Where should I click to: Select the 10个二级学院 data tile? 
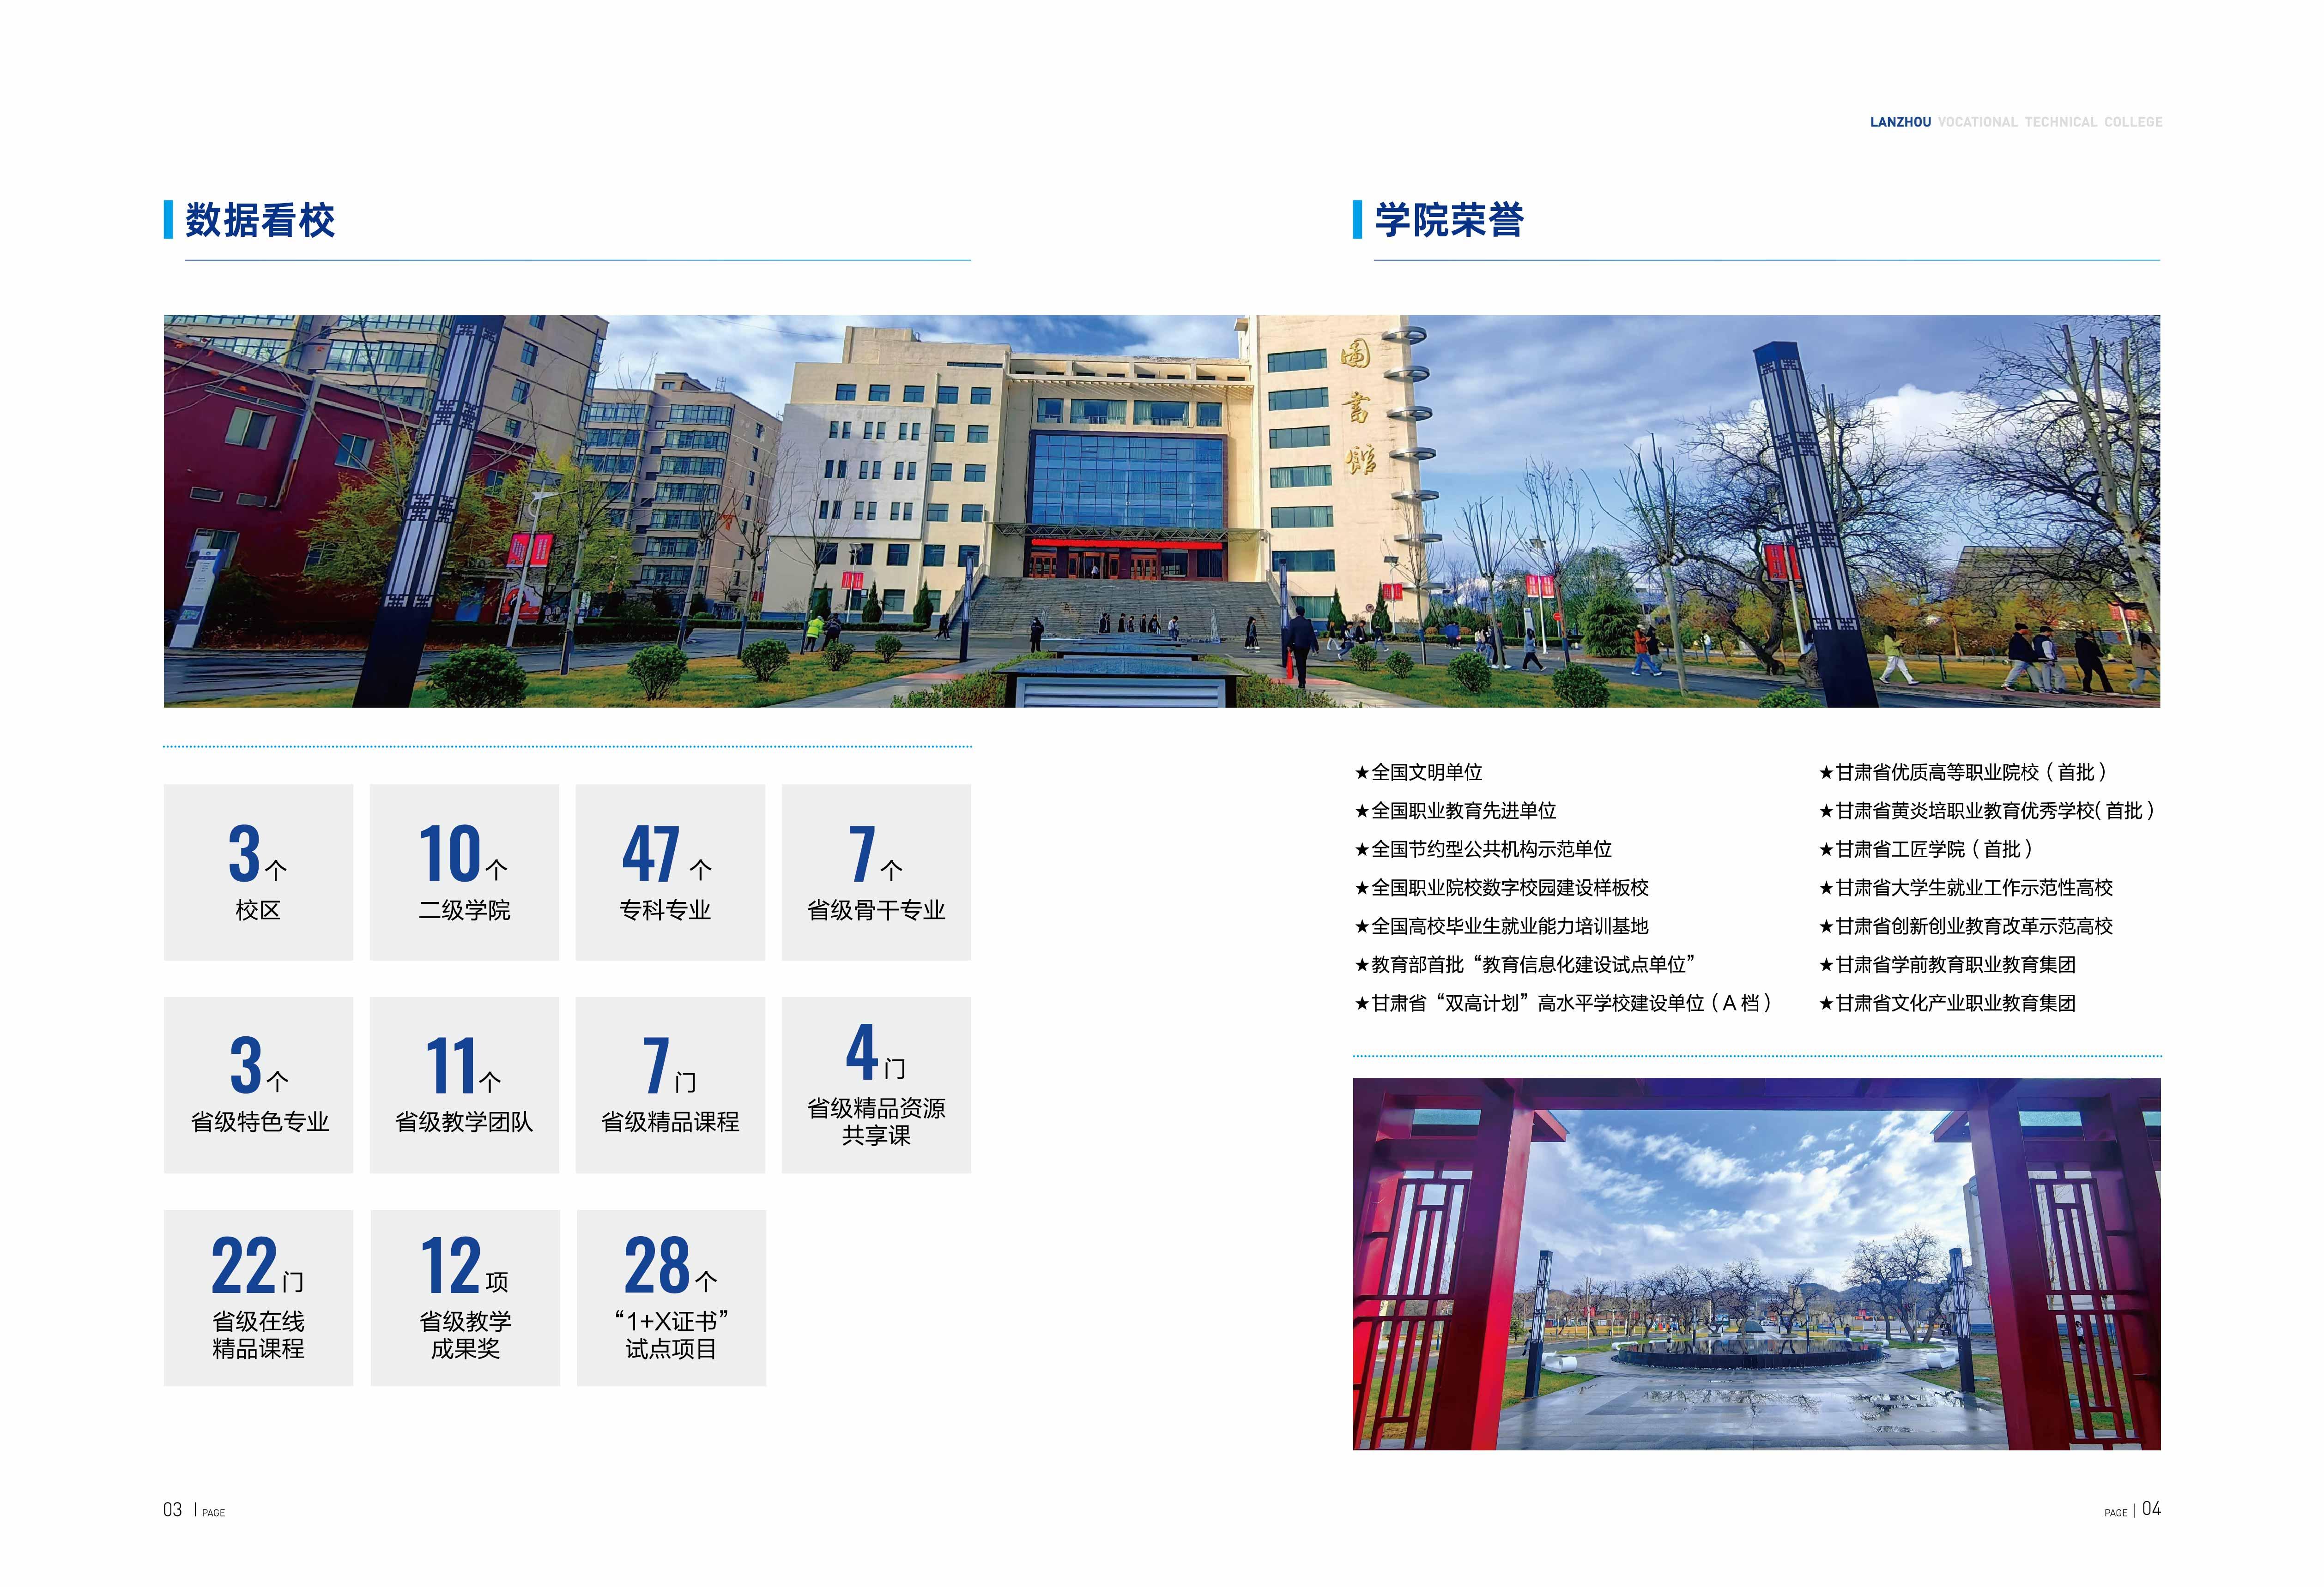464,872
